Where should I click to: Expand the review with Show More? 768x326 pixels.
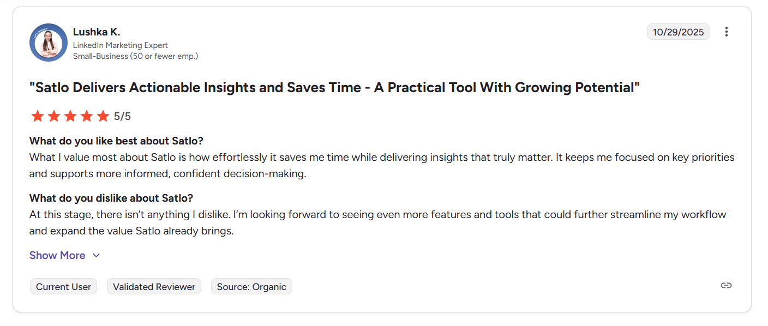point(57,255)
